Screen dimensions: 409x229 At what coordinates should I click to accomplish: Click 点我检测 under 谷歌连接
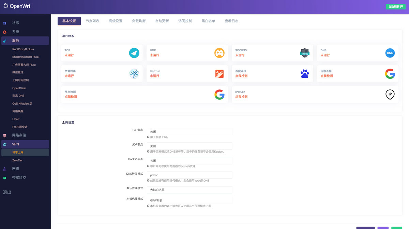(327, 76)
